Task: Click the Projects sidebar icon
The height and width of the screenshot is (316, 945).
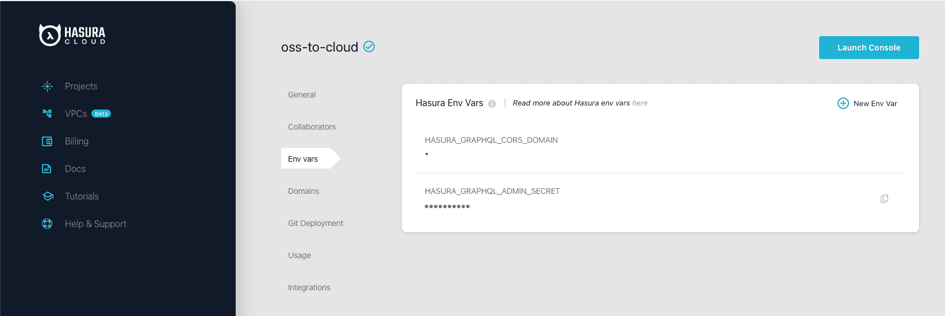Action: coord(47,86)
